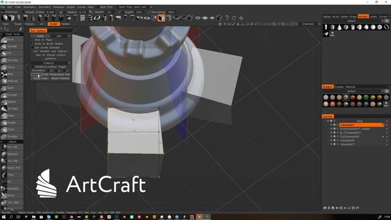Open the Symmetry menu
This screenshot has width=391, height=220.
click(29, 7)
